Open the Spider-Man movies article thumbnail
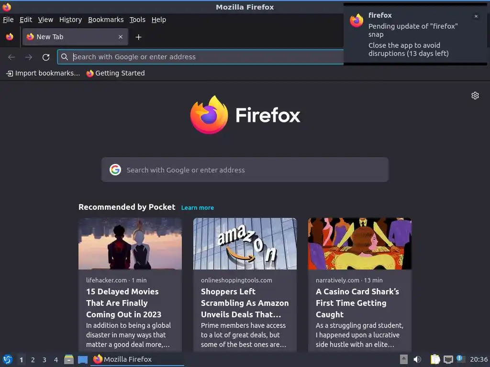This screenshot has height=367, width=490. coord(130,243)
